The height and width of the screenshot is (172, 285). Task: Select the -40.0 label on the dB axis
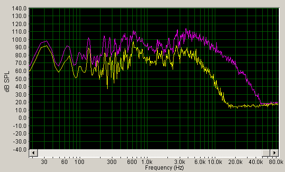[19, 149]
